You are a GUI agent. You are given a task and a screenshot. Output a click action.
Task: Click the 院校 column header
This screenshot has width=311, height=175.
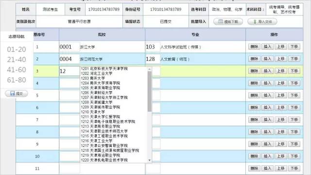102,34
